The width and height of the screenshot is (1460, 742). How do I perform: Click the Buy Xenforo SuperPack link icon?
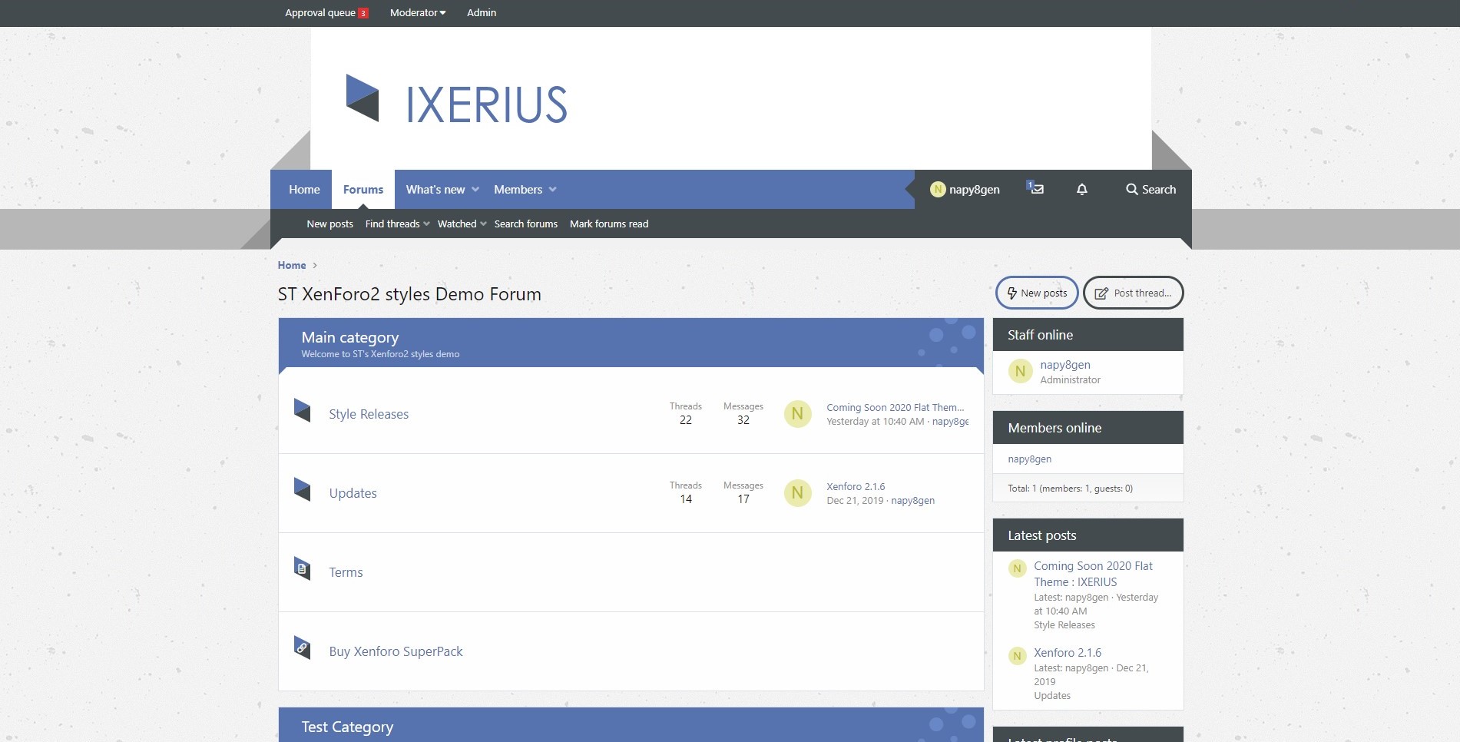click(x=302, y=648)
